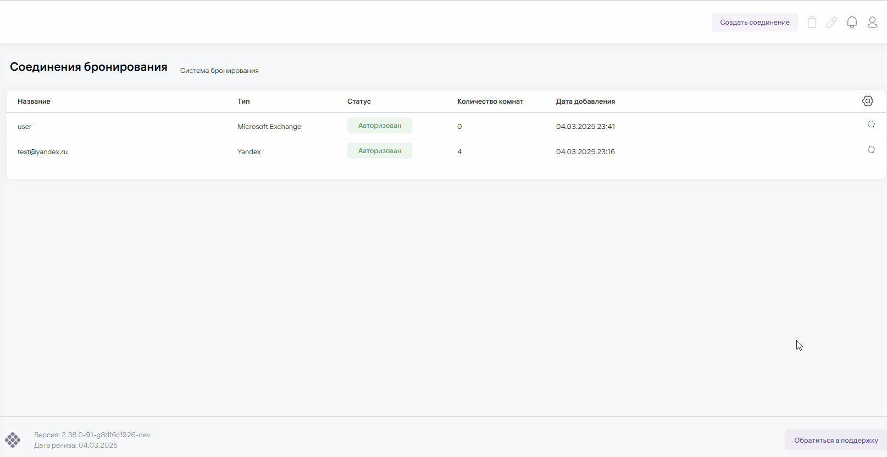Image resolution: width=887 pixels, height=457 pixels.
Task: Select the test@yandex.ru connection name
Action: coord(42,152)
